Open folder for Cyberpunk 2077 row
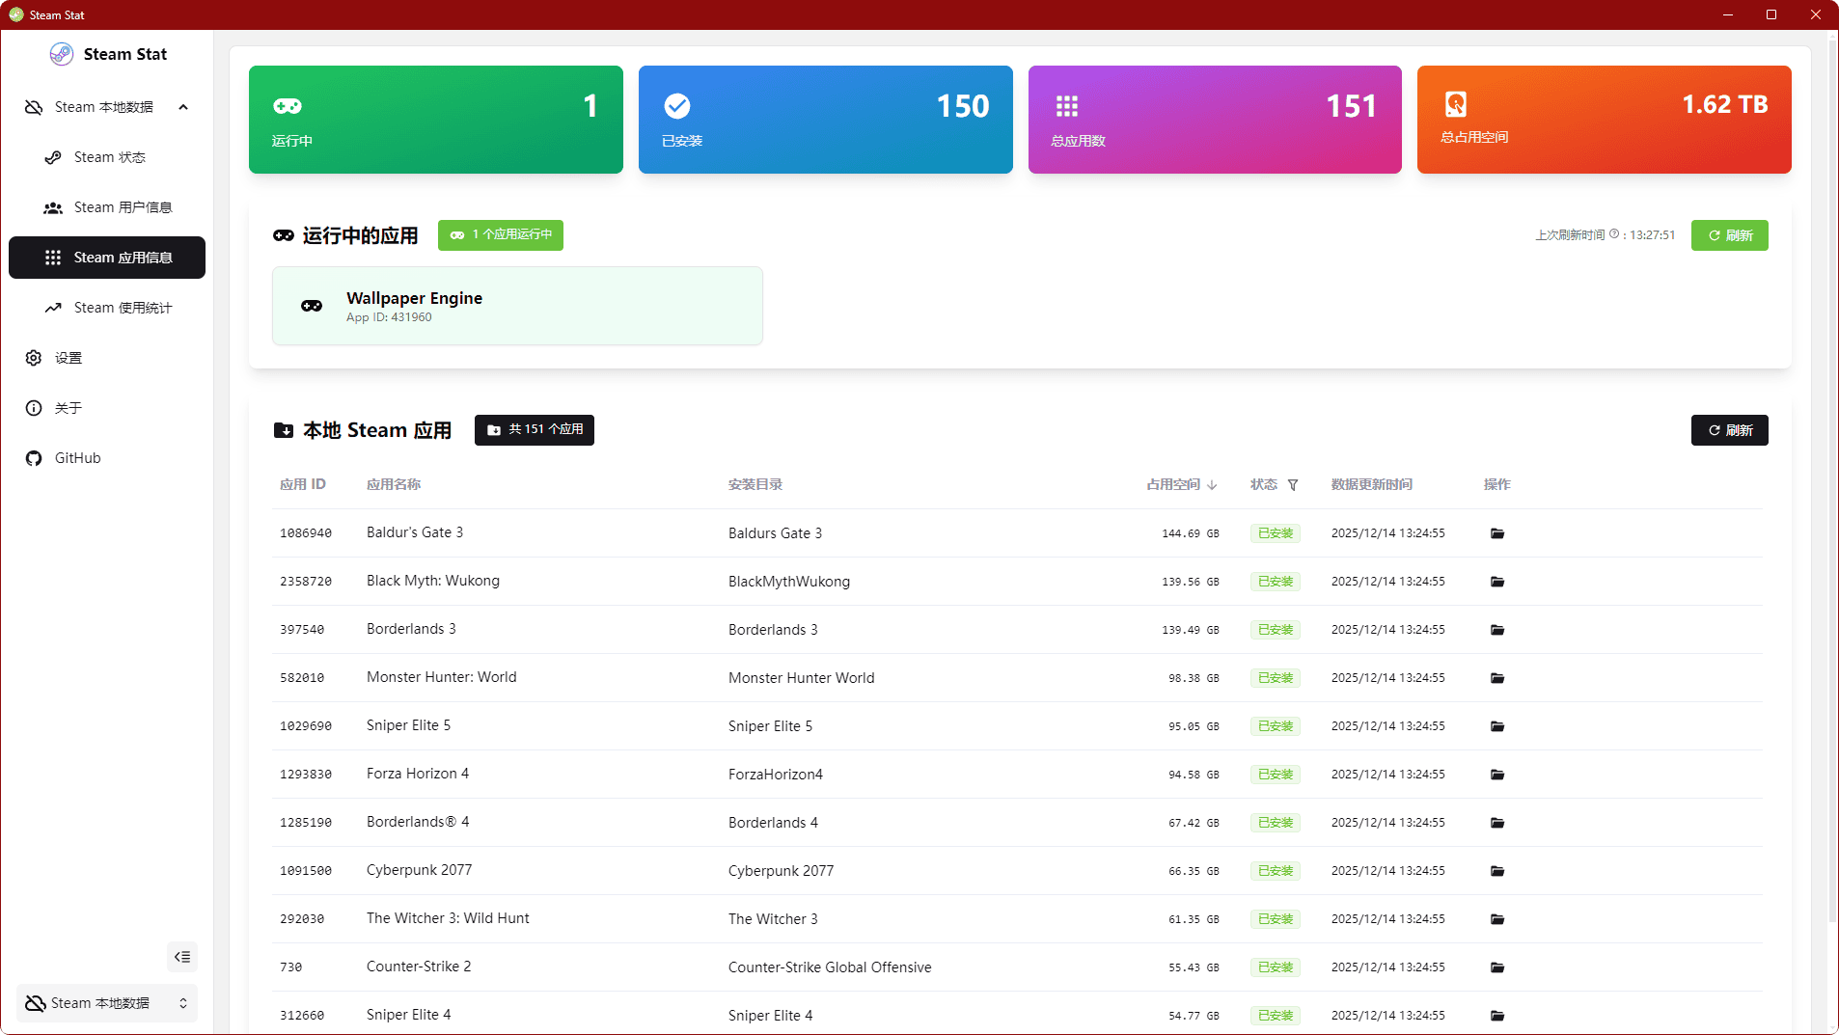This screenshot has height=1035, width=1839. click(1496, 871)
